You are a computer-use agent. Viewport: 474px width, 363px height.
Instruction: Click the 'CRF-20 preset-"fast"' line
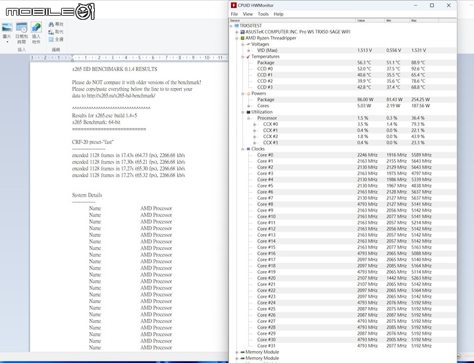(93, 142)
